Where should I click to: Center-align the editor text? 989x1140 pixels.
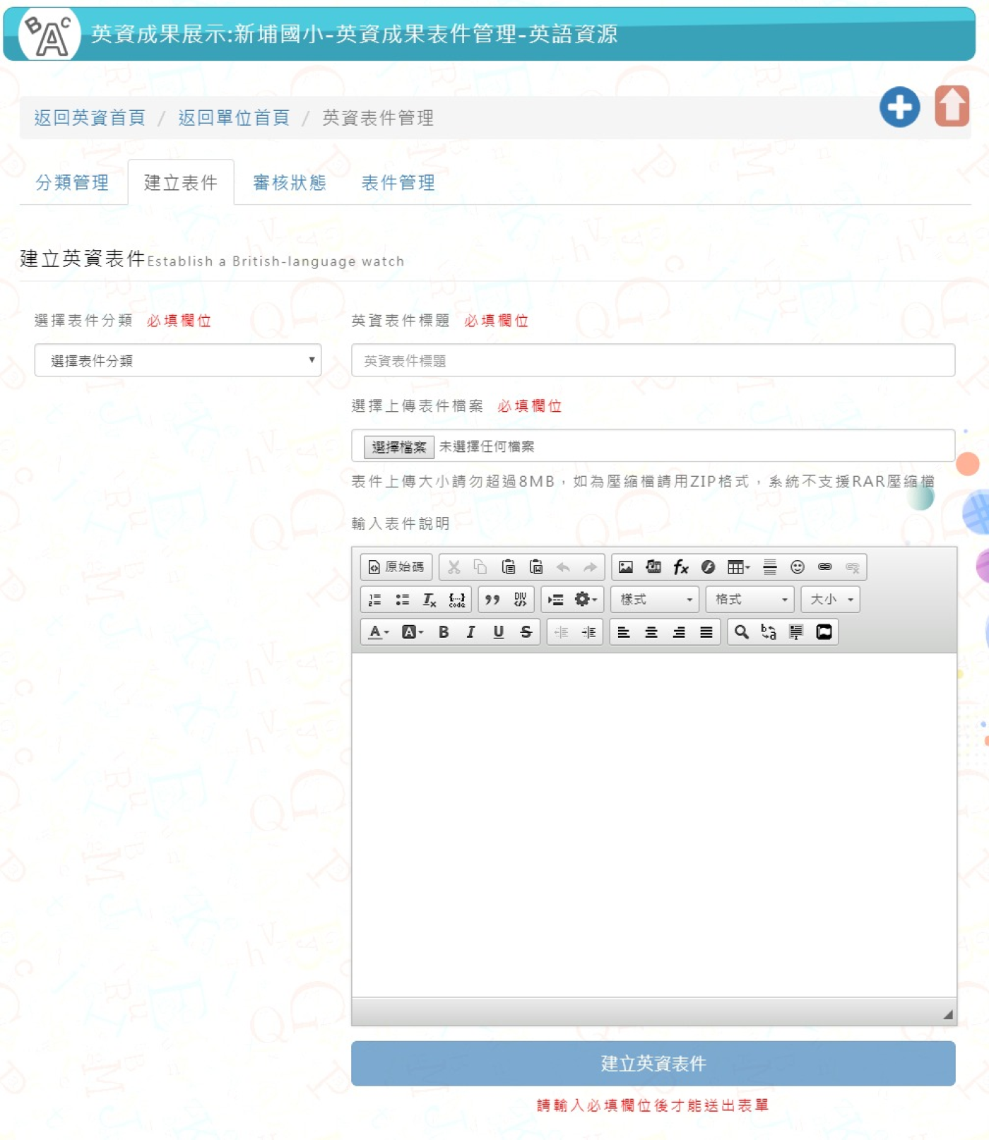point(651,632)
